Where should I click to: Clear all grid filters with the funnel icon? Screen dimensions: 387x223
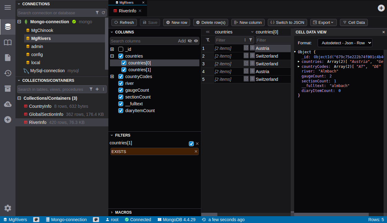pos(207,40)
